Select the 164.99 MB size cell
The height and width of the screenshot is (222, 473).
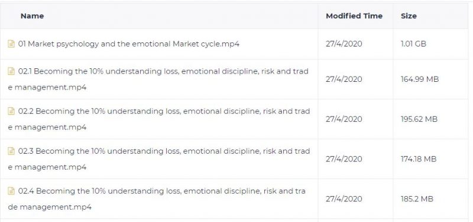tap(420, 79)
